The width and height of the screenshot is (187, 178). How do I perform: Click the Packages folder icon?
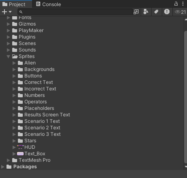(x=9, y=167)
